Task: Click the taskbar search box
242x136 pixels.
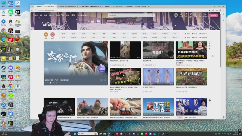Action: click(x=88, y=134)
